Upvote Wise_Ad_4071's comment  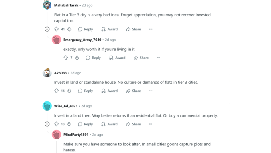[56, 124]
